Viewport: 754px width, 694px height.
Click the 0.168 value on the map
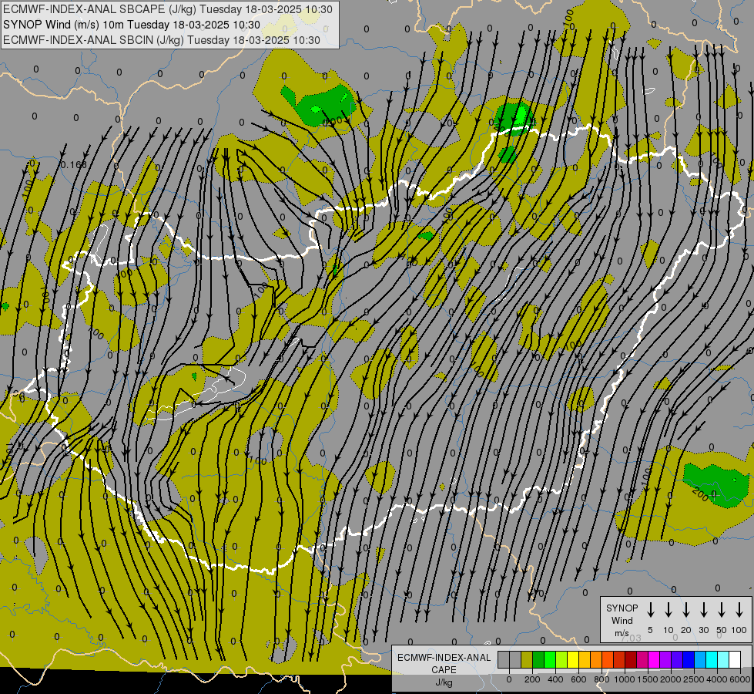click(x=74, y=165)
